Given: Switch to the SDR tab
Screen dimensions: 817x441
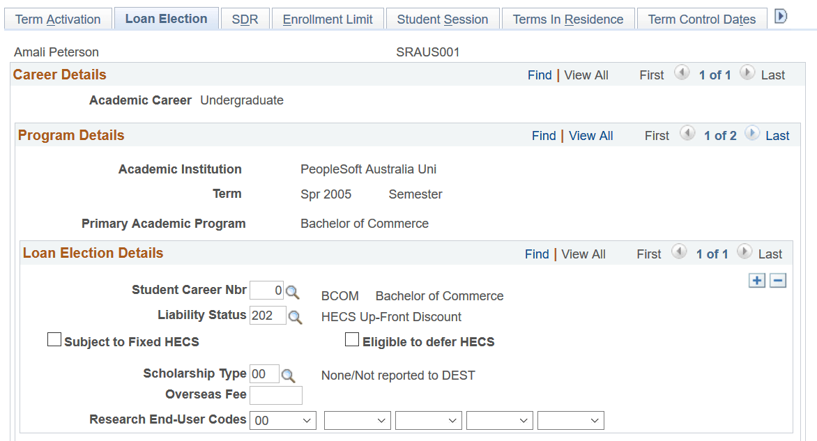Looking at the screenshot, I should pos(245,19).
